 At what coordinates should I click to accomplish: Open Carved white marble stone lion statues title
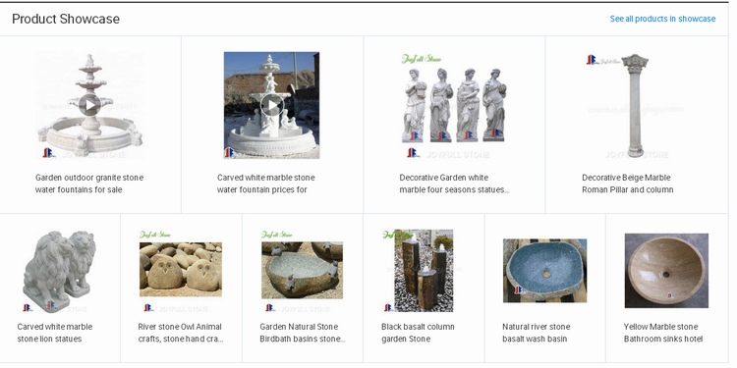click(x=54, y=333)
